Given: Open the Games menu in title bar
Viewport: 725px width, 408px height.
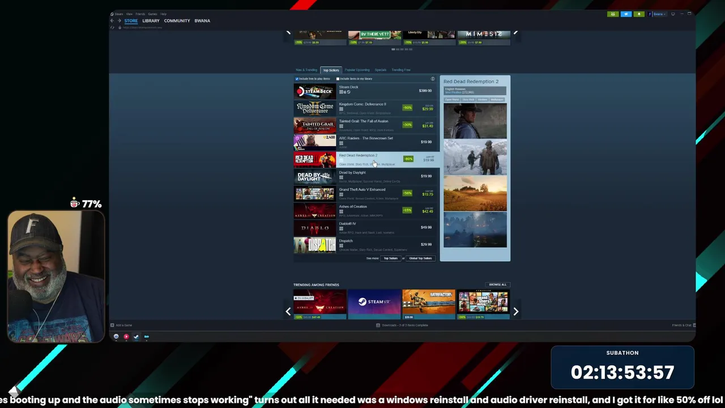Looking at the screenshot, I should tap(152, 14).
